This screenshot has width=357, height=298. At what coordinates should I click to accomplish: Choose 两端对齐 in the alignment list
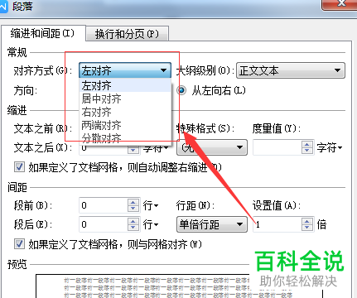pyautogui.click(x=125, y=125)
